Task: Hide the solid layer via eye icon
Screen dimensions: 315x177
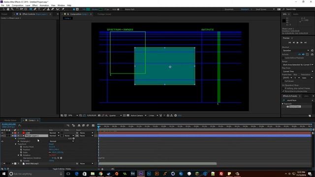Action: coord(2,133)
